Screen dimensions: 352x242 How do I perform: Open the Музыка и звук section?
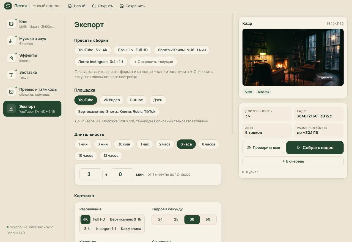point(32,41)
